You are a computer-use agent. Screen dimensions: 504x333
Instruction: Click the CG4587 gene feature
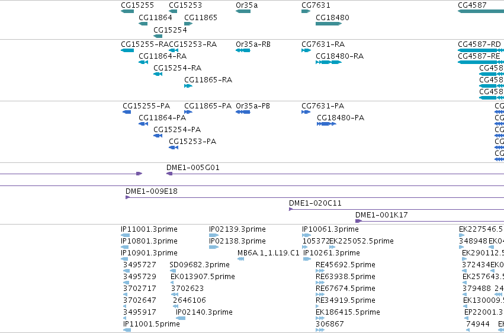pyautogui.click(x=481, y=11)
